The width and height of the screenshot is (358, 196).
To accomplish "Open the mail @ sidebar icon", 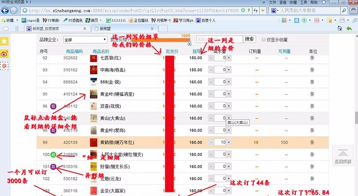I will coord(4,66).
